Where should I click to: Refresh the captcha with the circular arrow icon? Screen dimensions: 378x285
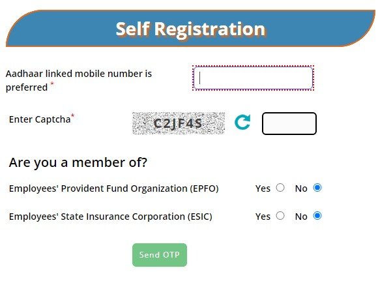[x=242, y=122]
